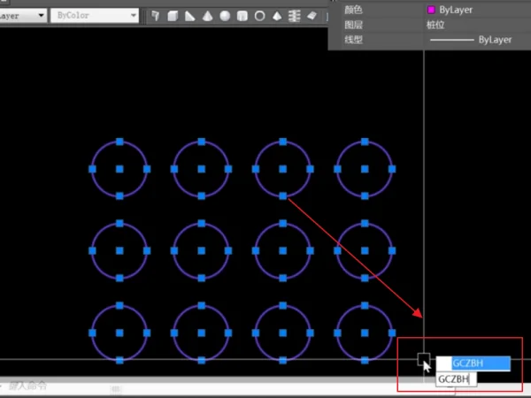Click the 桩位 layer value

(435, 25)
